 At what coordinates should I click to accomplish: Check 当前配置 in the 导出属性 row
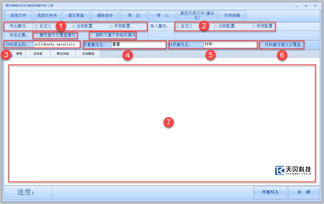point(74,26)
